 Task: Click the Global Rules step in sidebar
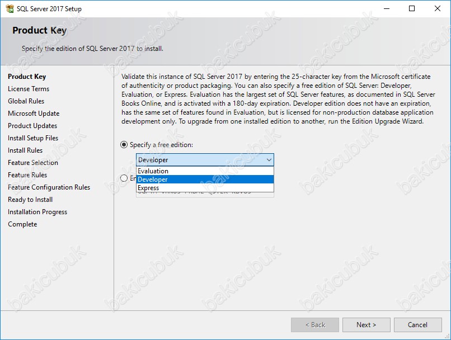point(26,101)
